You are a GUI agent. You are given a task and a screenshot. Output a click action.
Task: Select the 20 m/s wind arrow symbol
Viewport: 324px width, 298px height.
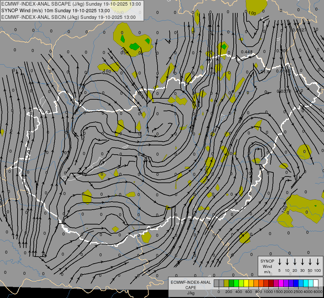295,262
